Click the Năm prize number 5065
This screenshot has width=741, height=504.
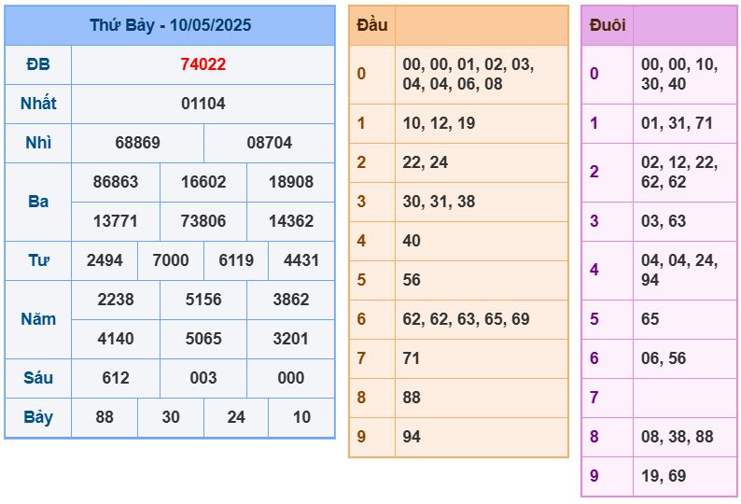tap(203, 339)
